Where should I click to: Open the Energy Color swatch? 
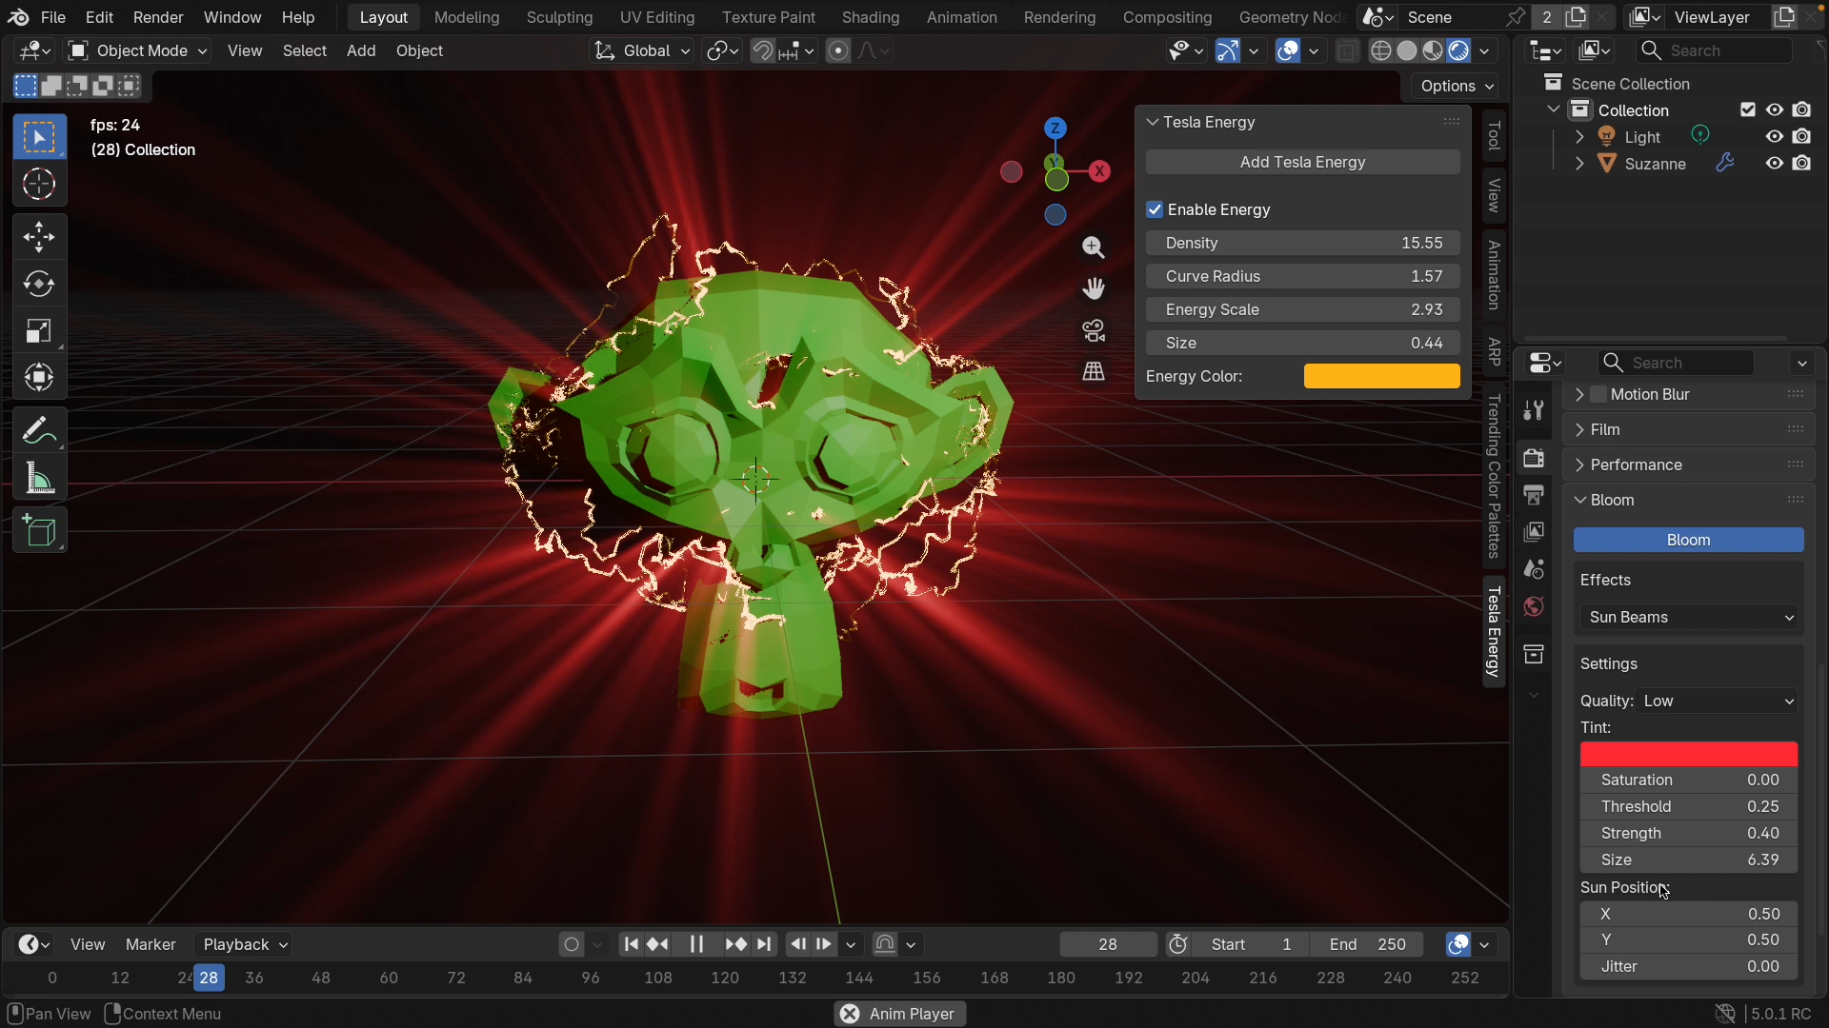[1381, 376]
